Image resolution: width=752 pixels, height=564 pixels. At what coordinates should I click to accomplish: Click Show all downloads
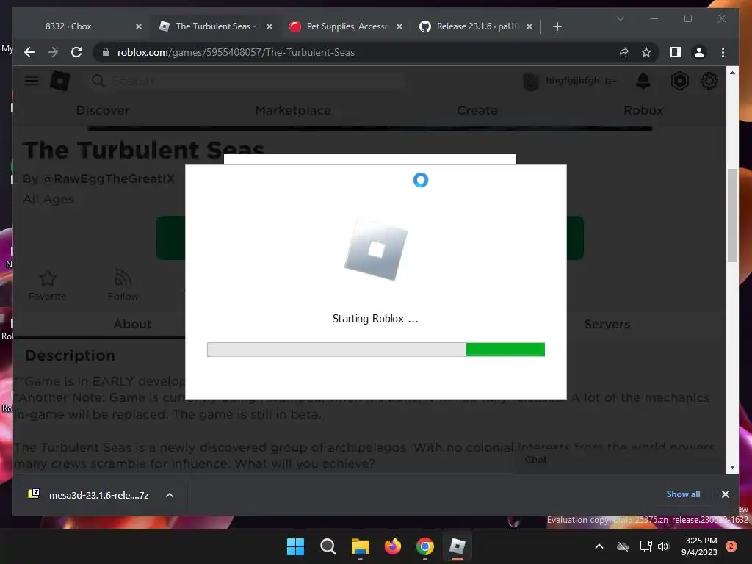(x=683, y=494)
